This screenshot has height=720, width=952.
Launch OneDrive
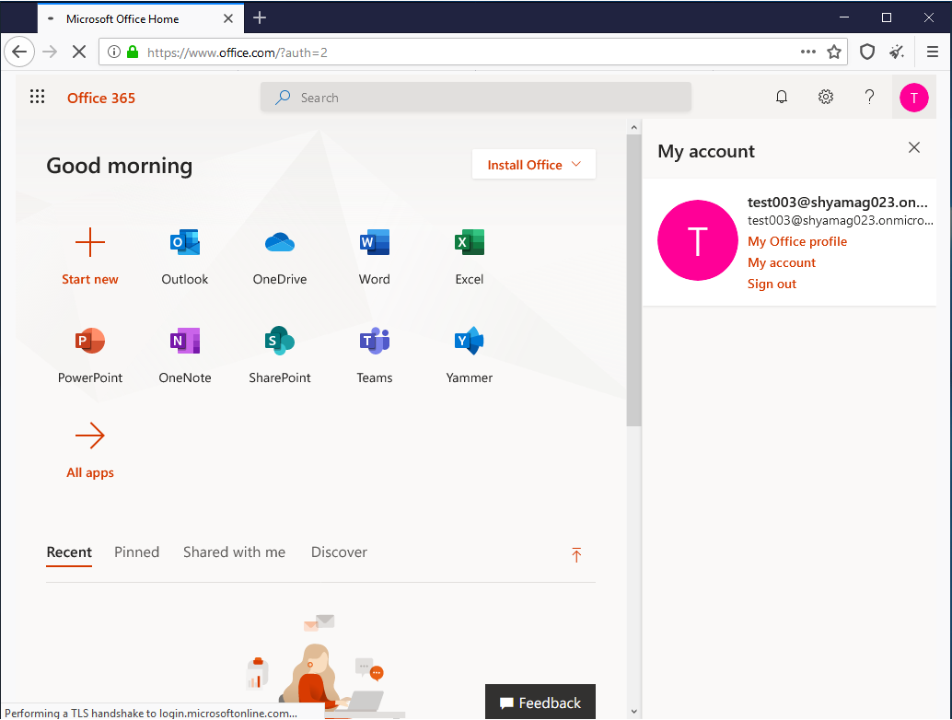(280, 257)
